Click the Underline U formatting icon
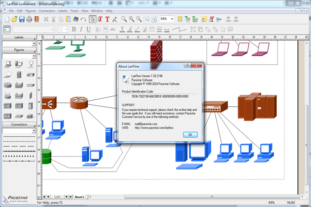 point(89,29)
